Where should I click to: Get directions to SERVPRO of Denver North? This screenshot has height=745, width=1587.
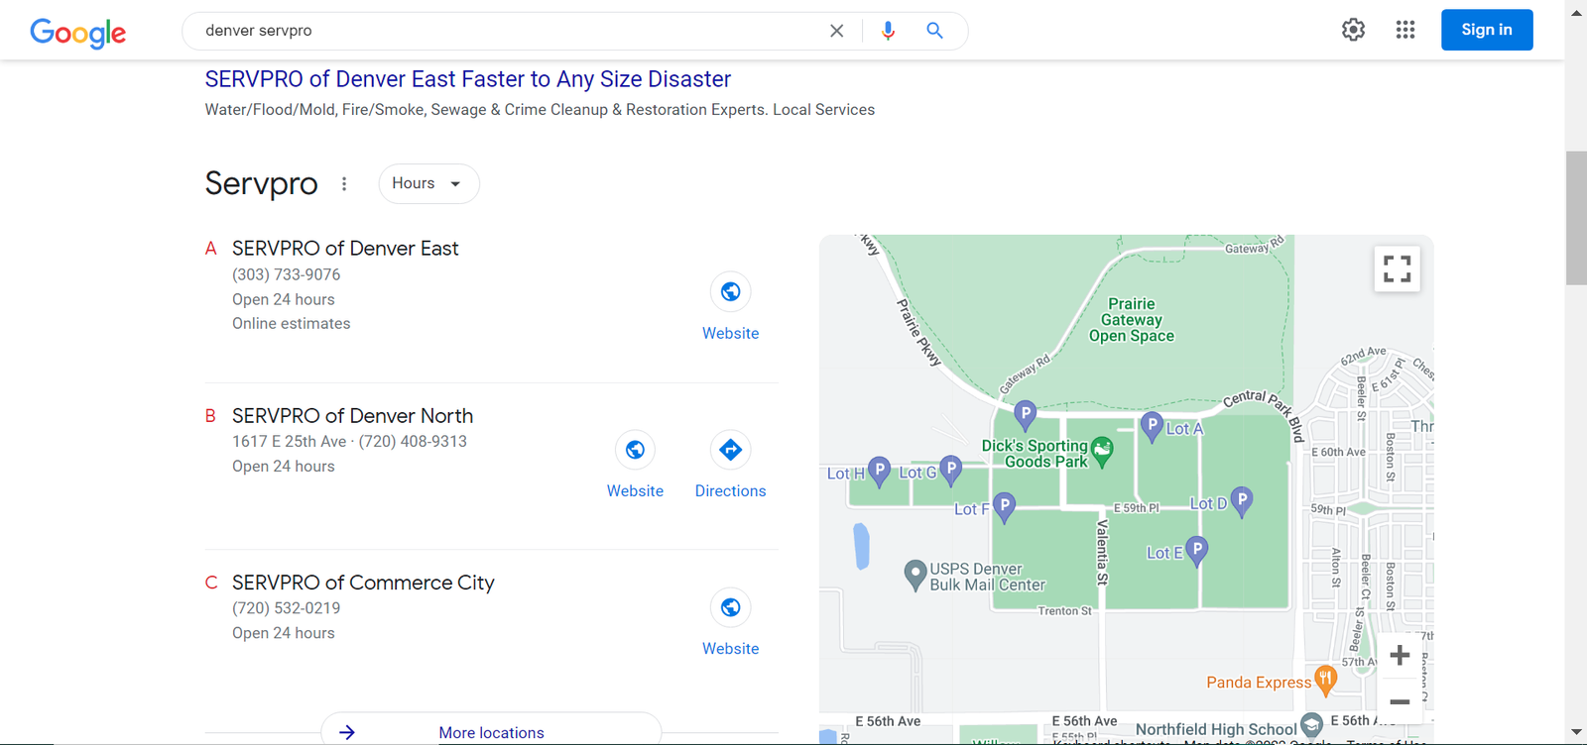(x=731, y=450)
